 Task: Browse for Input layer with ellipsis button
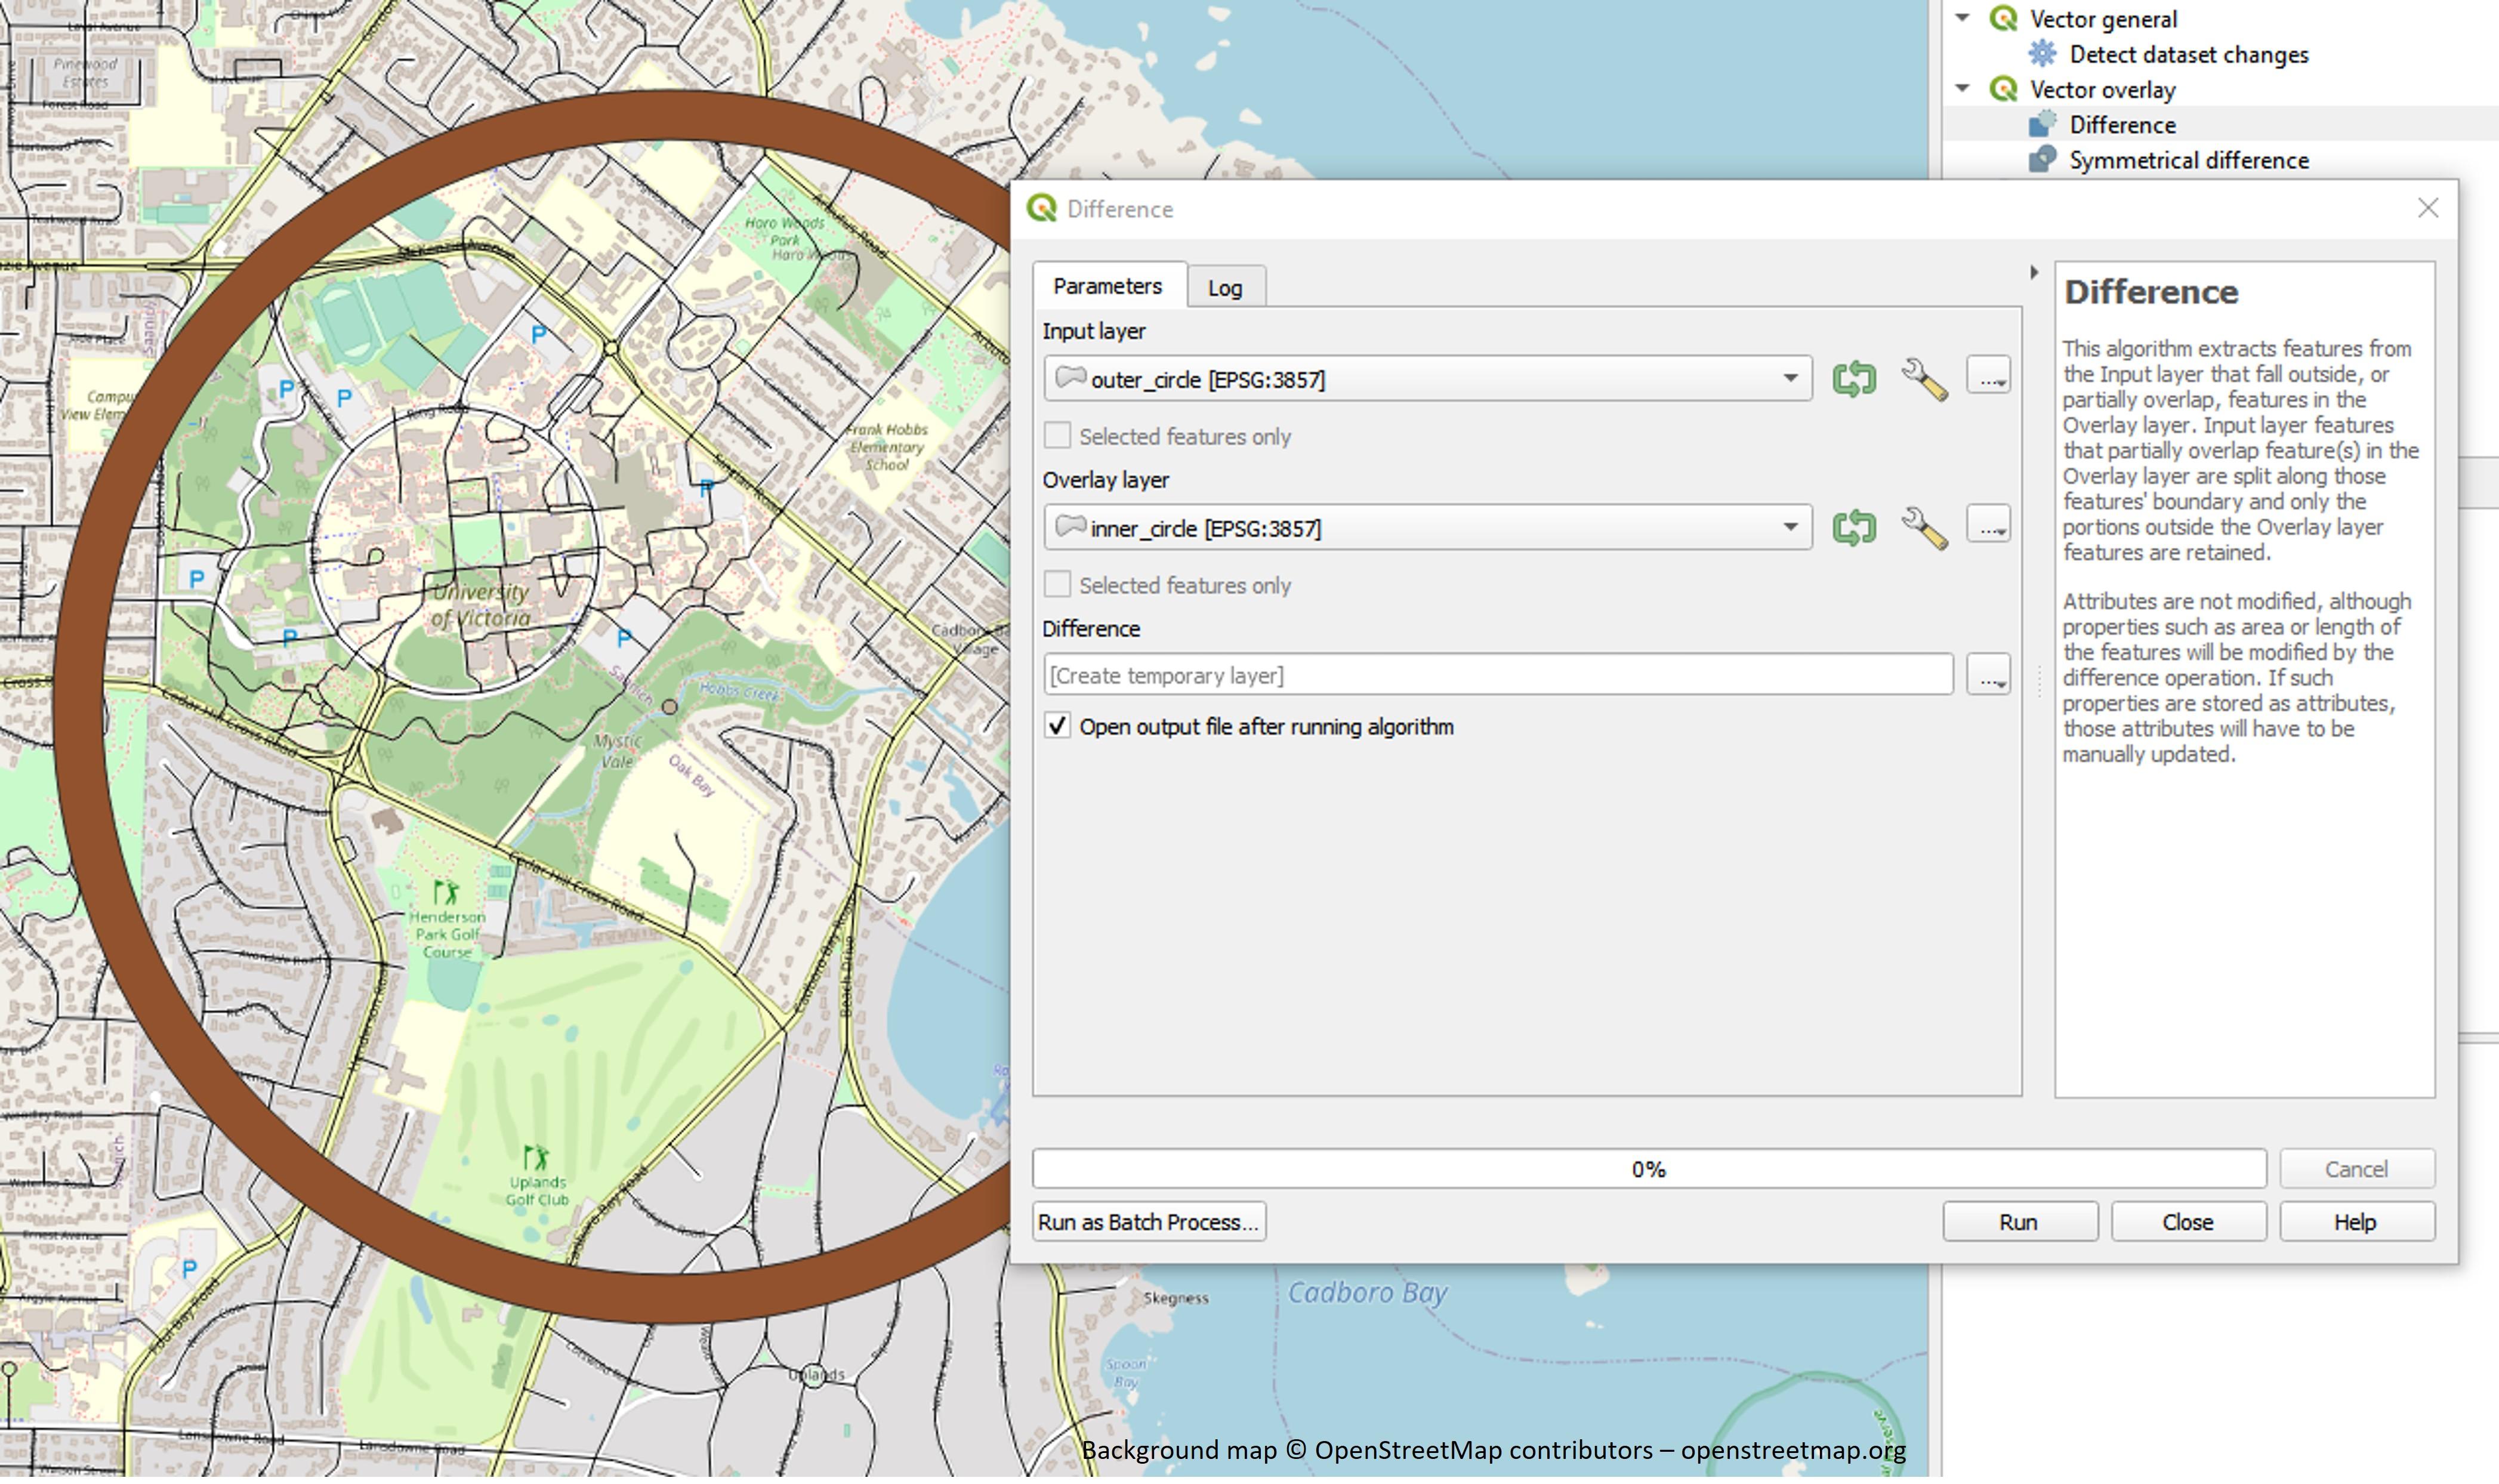pyautogui.click(x=1988, y=376)
